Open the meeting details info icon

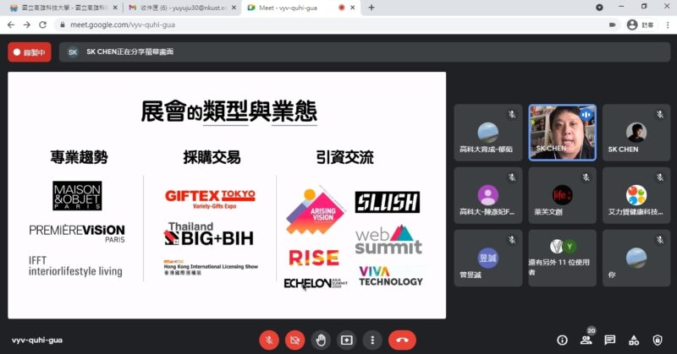point(562,340)
